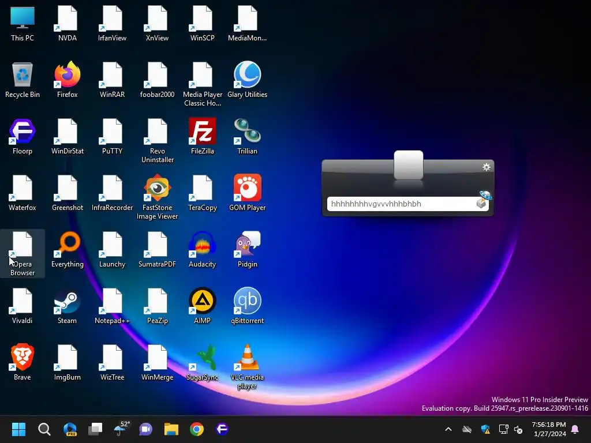Select the Revo Uninstaller shortcut
The height and width of the screenshot is (443, 591).
tap(157, 141)
